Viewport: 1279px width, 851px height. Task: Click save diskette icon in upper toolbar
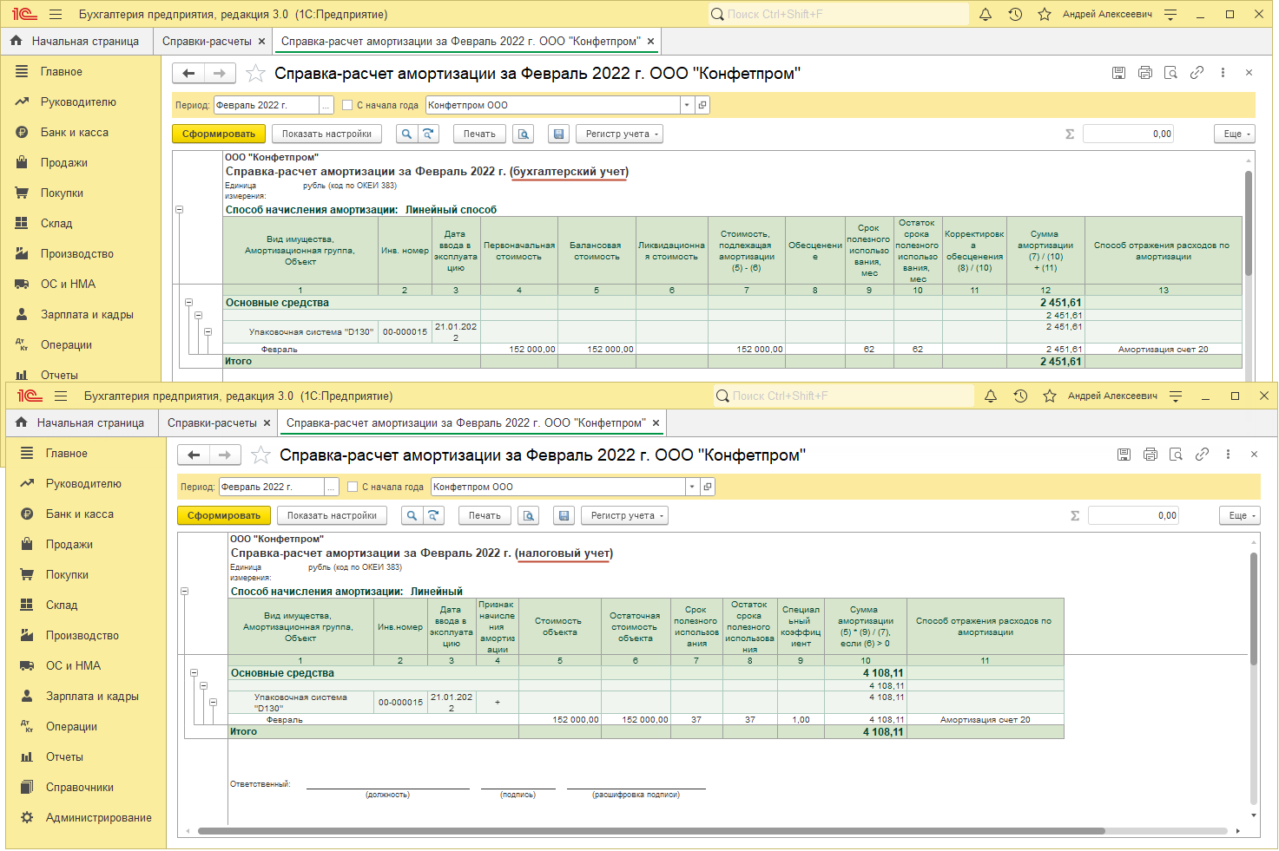[558, 134]
